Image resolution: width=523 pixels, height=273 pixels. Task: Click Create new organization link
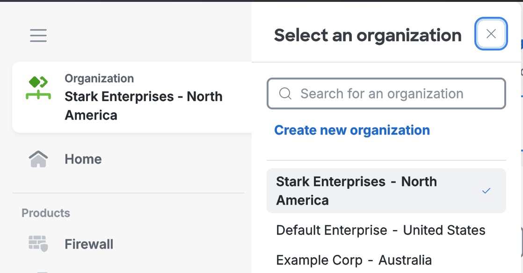352,130
